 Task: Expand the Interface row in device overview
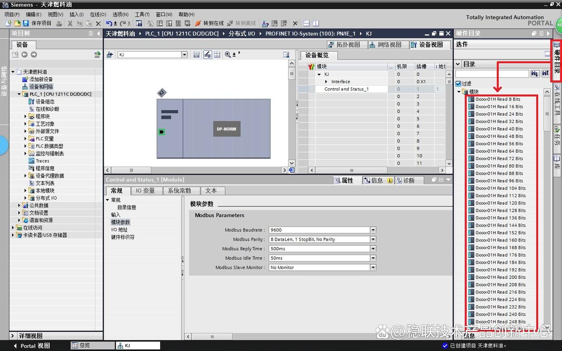[326, 81]
